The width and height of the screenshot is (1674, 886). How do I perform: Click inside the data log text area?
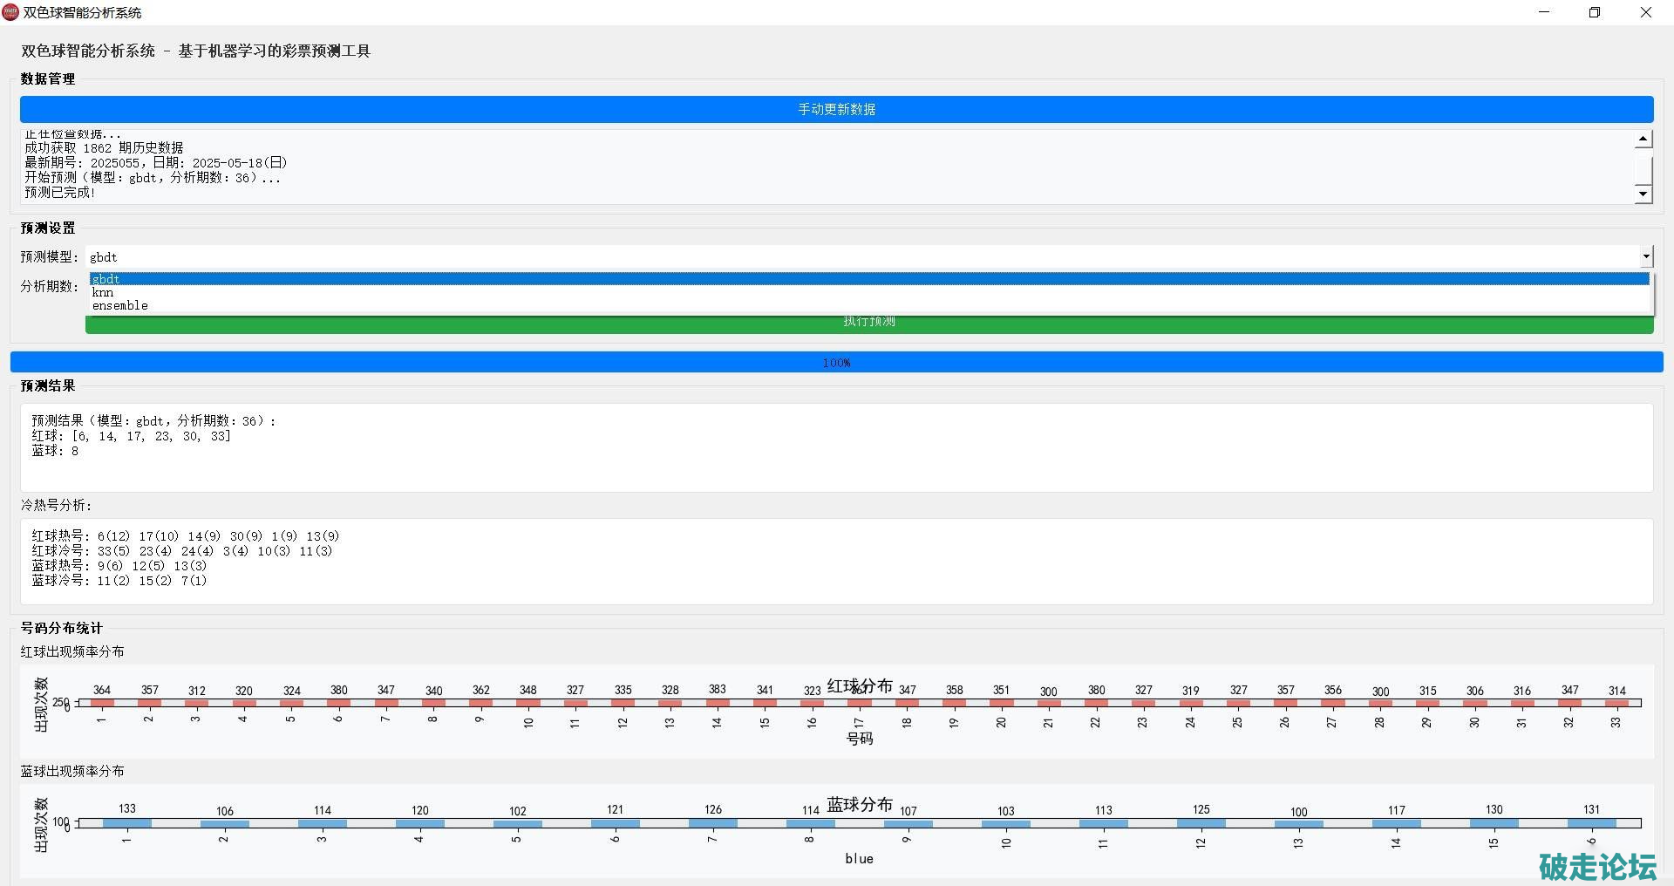tap(785, 166)
